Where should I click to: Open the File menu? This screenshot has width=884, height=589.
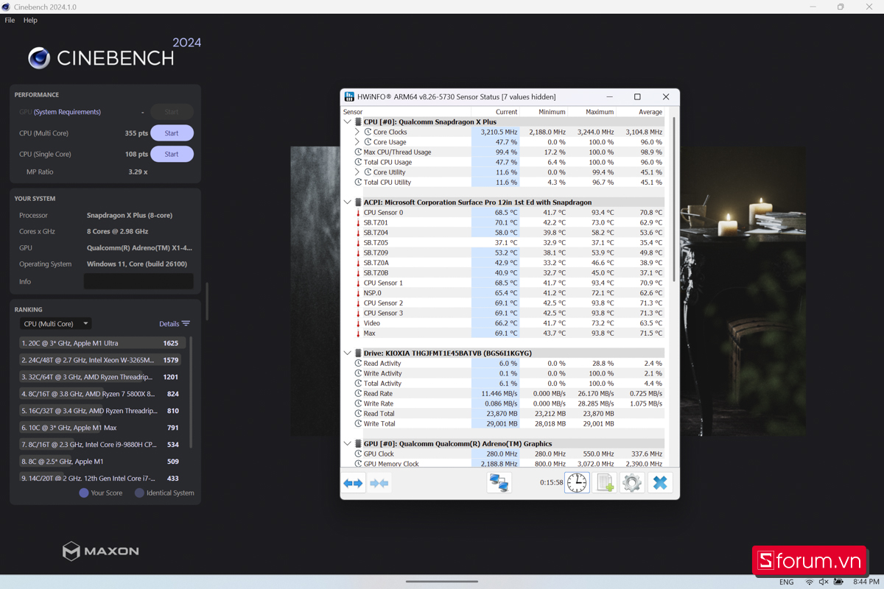tap(10, 21)
